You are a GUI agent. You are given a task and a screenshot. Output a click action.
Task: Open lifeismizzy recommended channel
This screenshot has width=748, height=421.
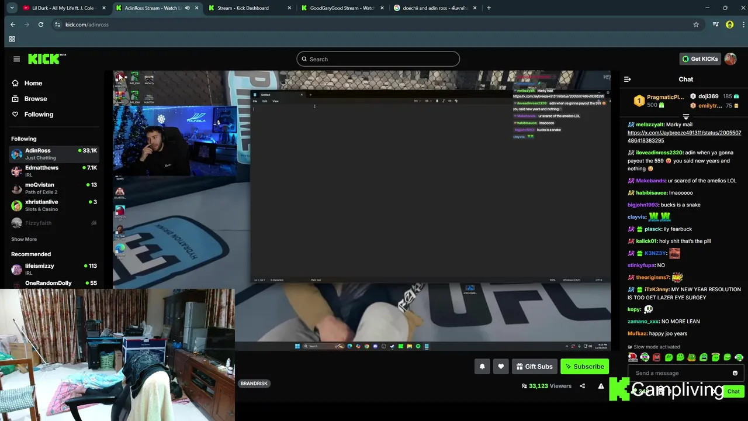tap(54, 270)
